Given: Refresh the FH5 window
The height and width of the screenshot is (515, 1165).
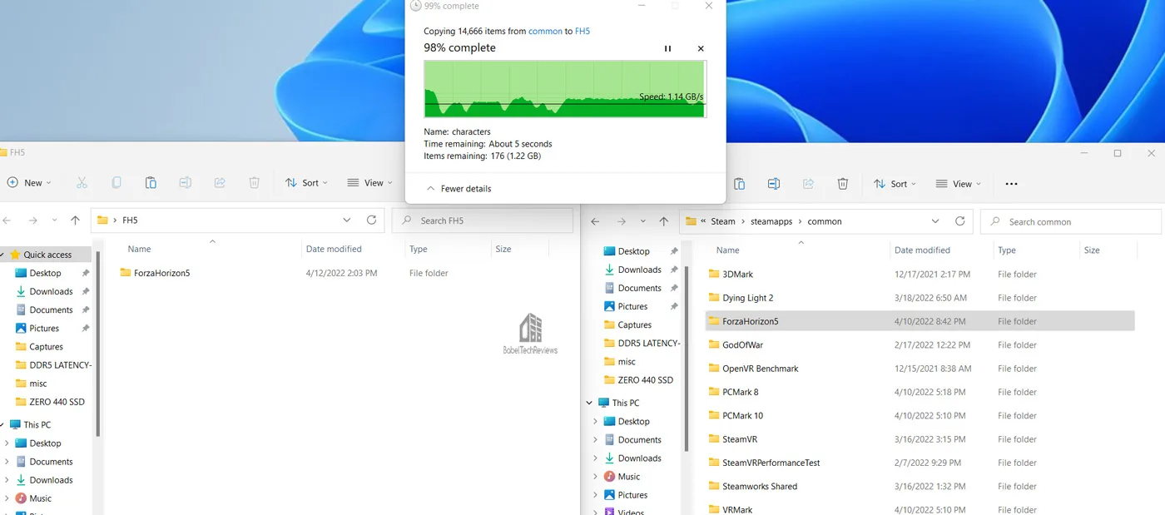Looking at the screenshot, I should (371, 220).
